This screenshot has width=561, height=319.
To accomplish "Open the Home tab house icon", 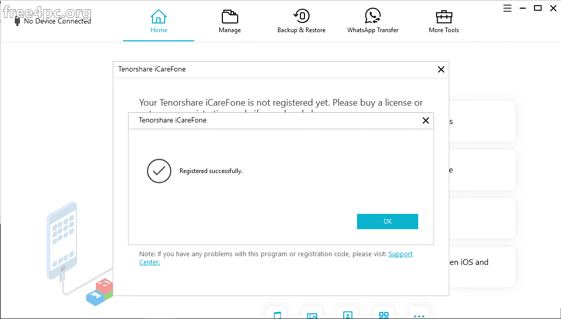I will 159,16.
